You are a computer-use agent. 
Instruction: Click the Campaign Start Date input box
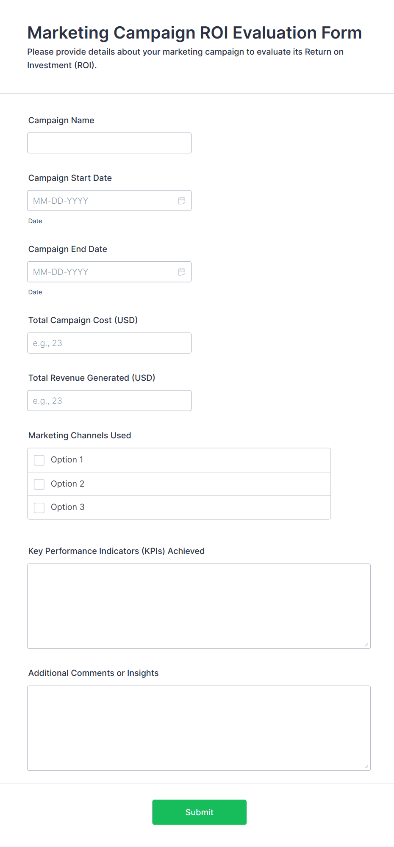pyautogui.click(x=102, y=201)
